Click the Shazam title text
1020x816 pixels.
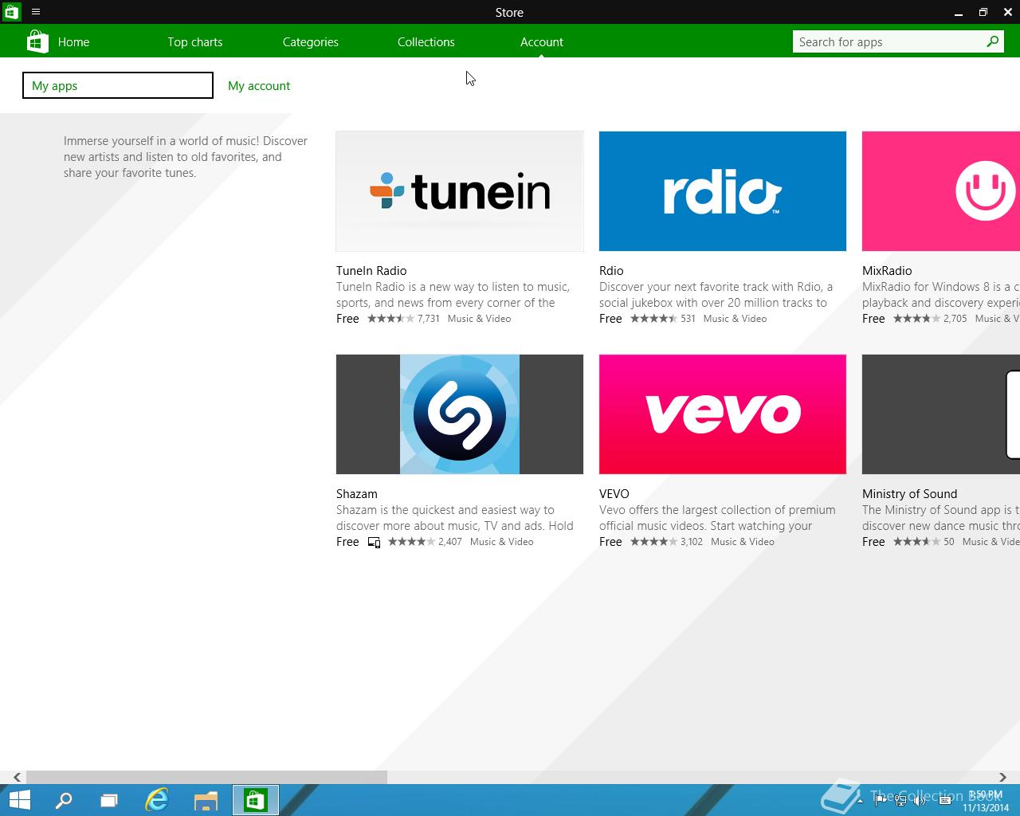pos(357,494)
